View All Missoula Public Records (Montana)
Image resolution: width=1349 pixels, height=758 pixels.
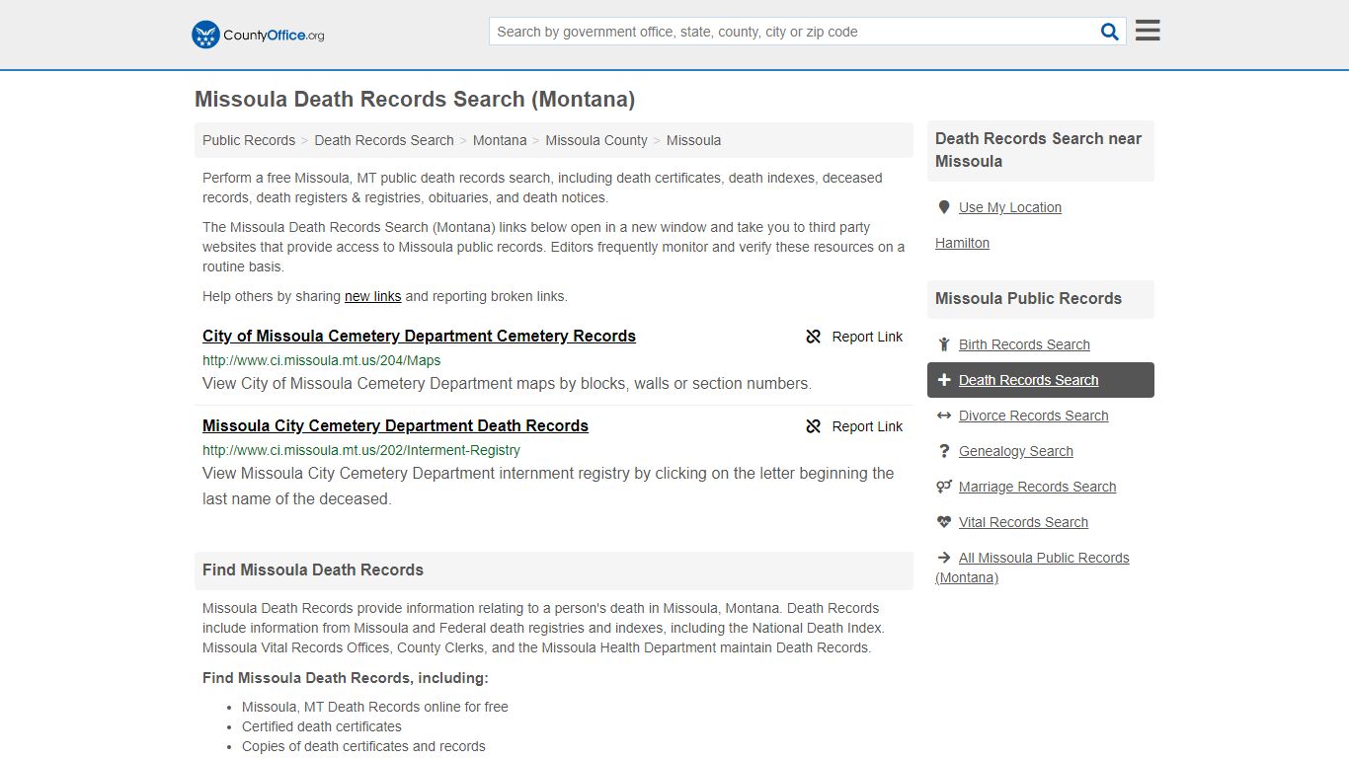1032,568
